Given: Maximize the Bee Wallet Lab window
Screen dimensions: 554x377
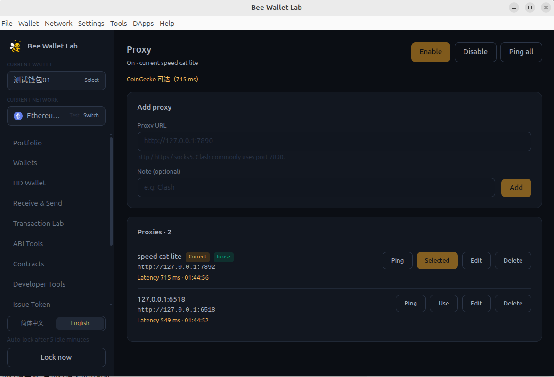Looking at the screenshot, I should click(530, 8).
